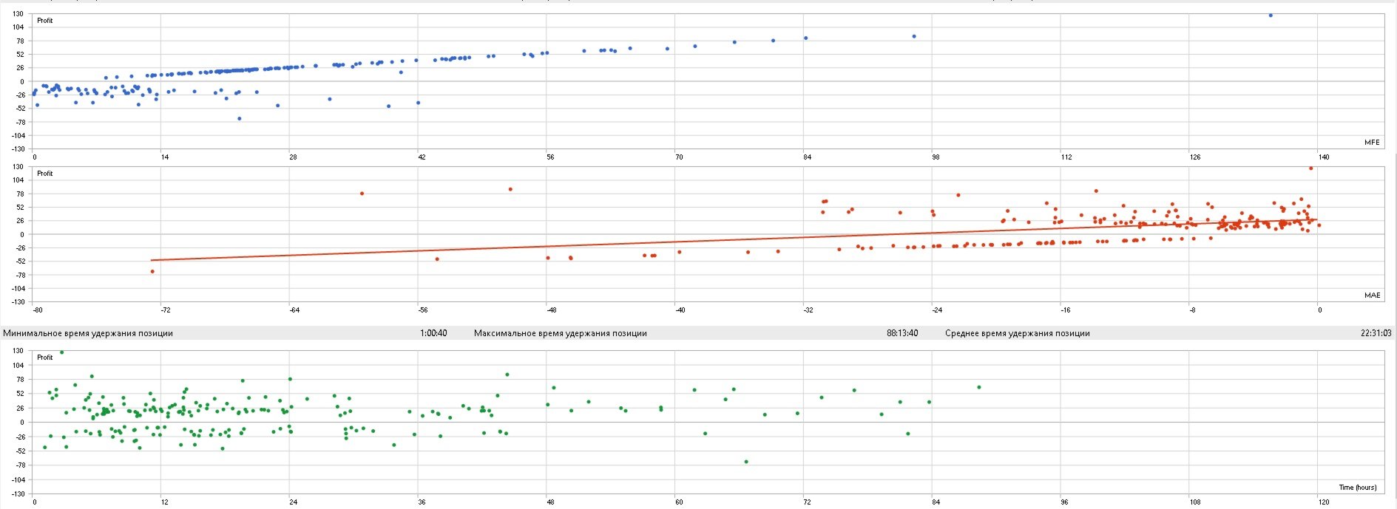Click the 120 tick label on the time axis
Screen dimensions: 1397x509
click(x=1324, y=502)
